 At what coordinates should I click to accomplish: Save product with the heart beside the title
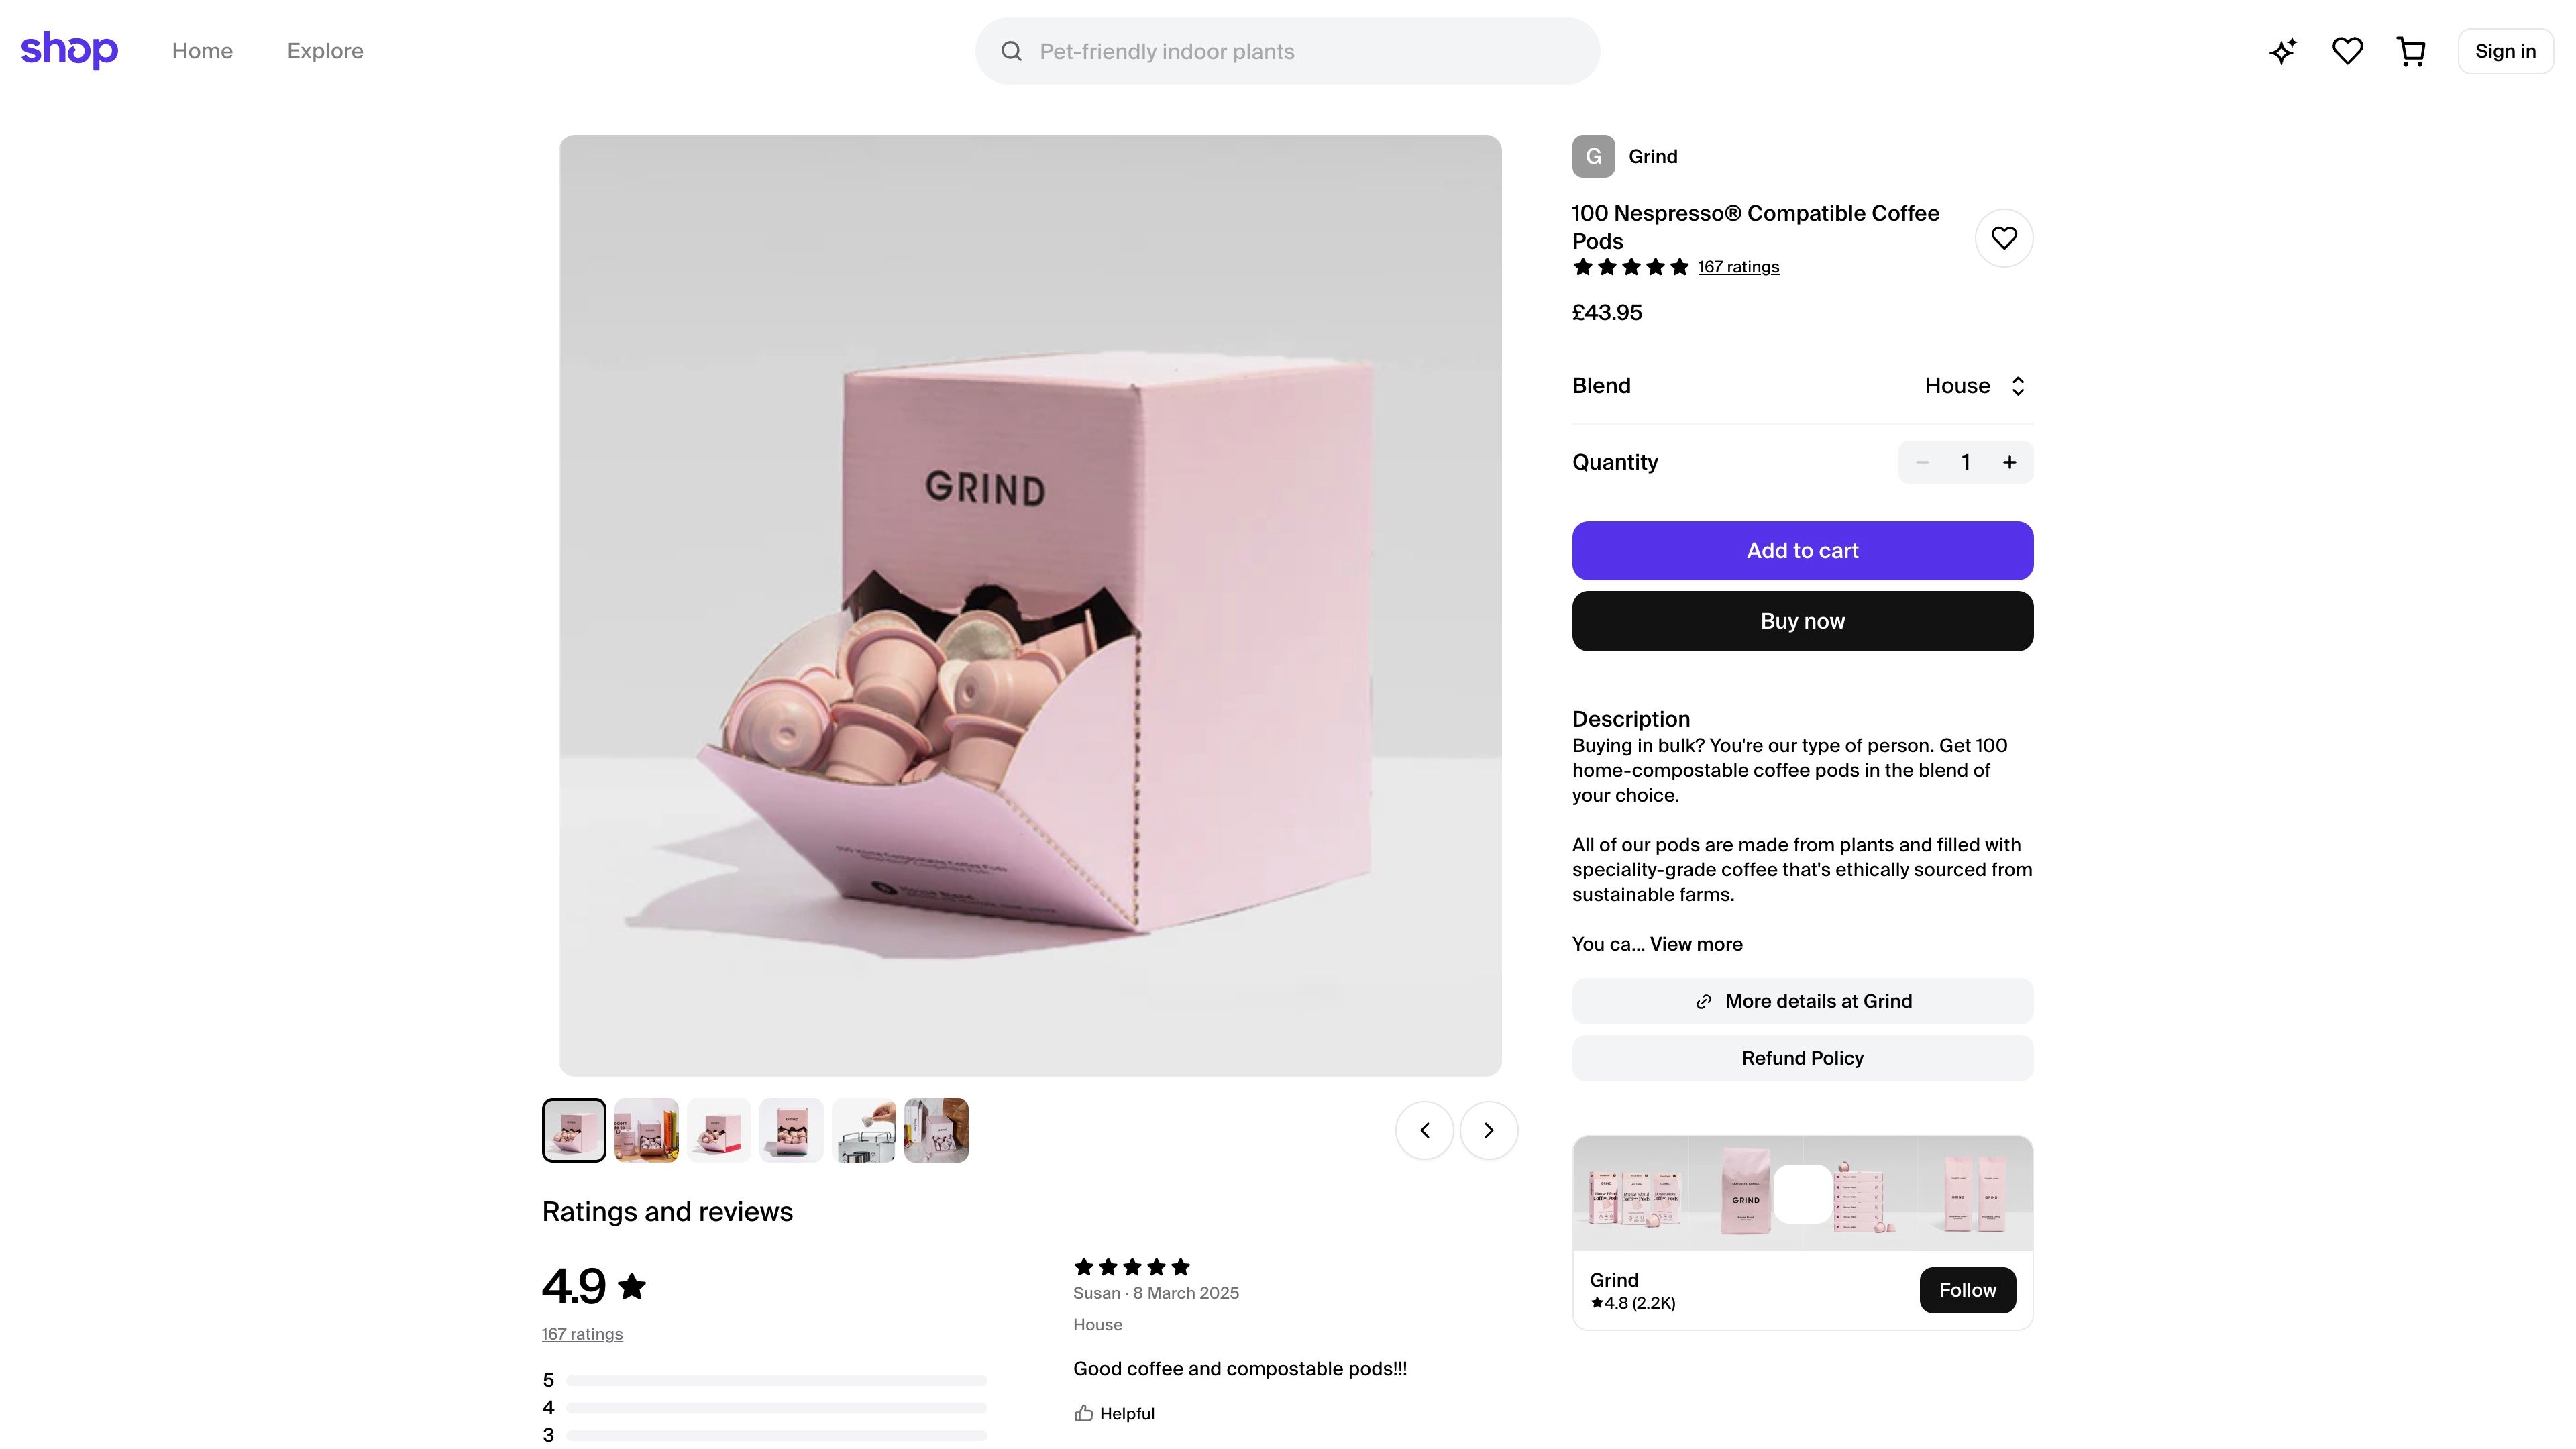point(2004,237)
